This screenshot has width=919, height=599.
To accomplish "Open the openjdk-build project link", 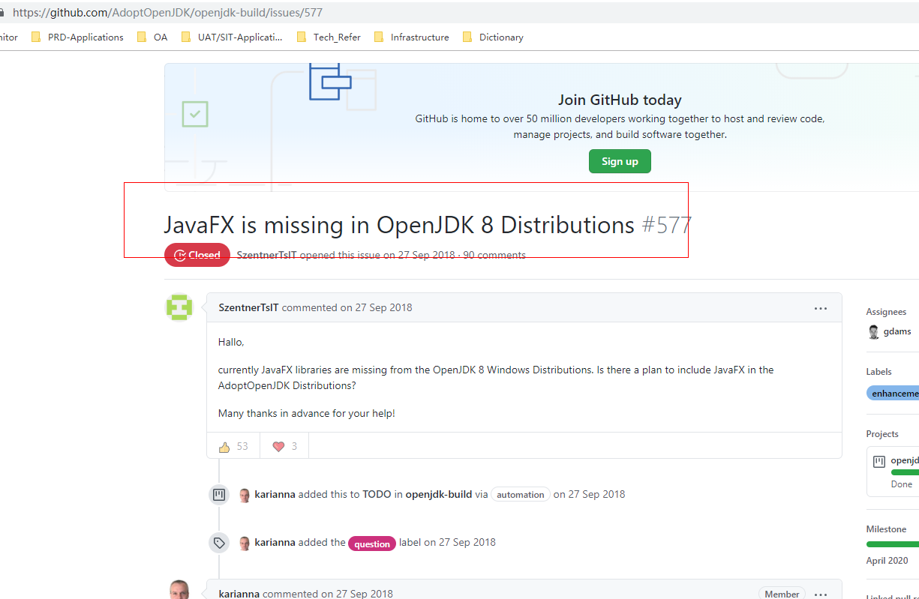I will coord(439,494).
